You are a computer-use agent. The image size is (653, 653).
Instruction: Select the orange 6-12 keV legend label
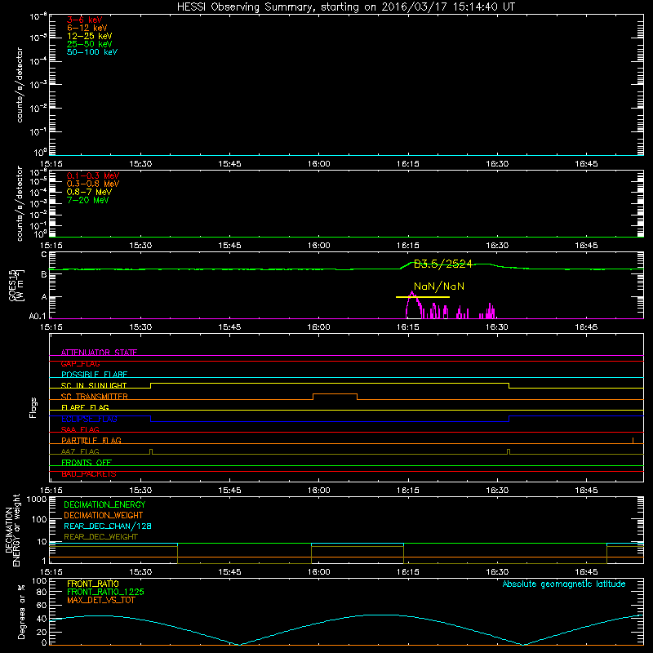click(87, 28)
